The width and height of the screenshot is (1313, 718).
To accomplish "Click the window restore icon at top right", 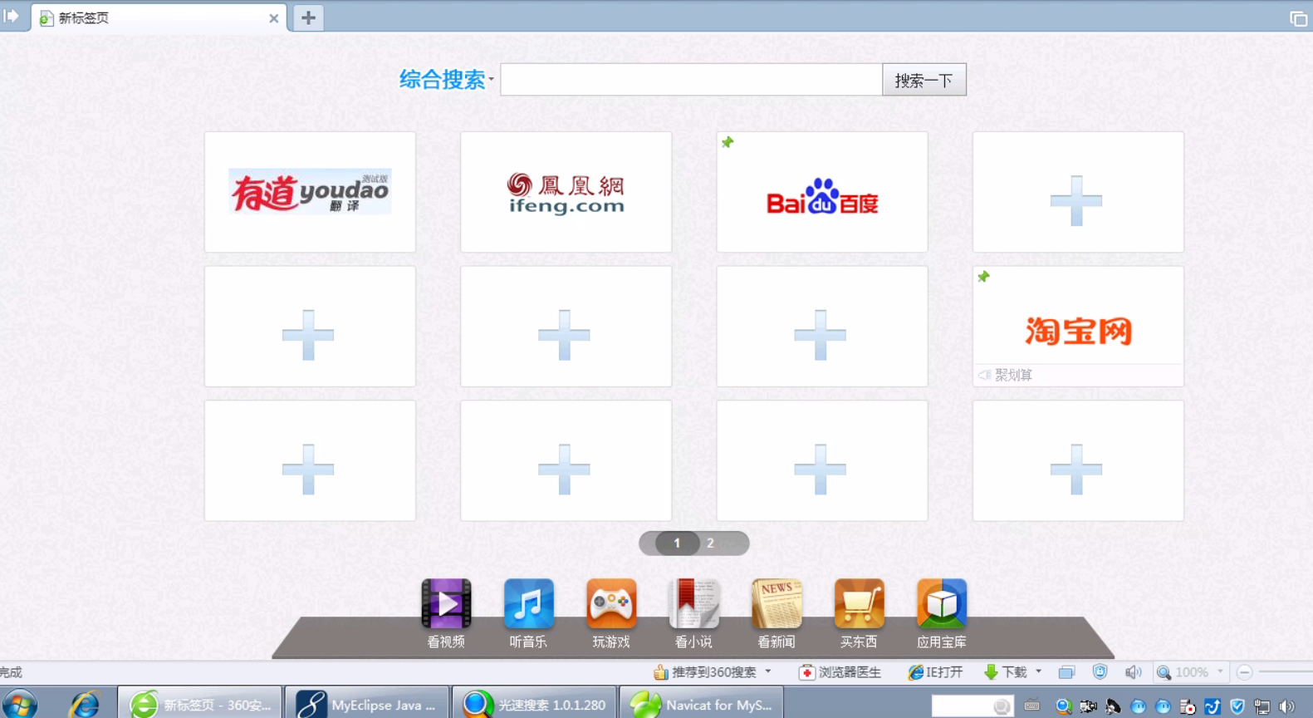I will [1298, 18].
